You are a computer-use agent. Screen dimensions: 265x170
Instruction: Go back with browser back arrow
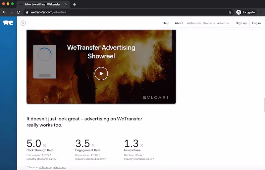pos(4,12)
